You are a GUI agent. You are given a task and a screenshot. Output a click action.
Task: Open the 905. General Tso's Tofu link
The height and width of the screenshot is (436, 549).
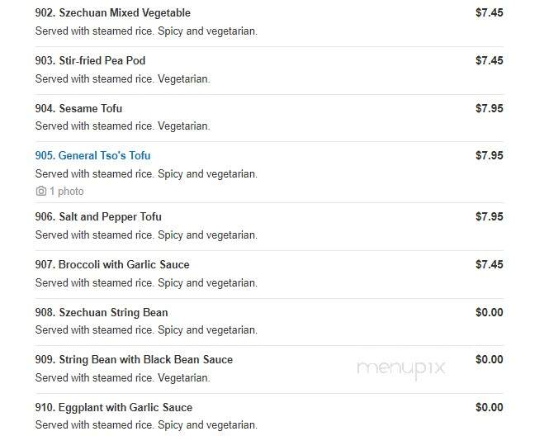tap(92, 155)
